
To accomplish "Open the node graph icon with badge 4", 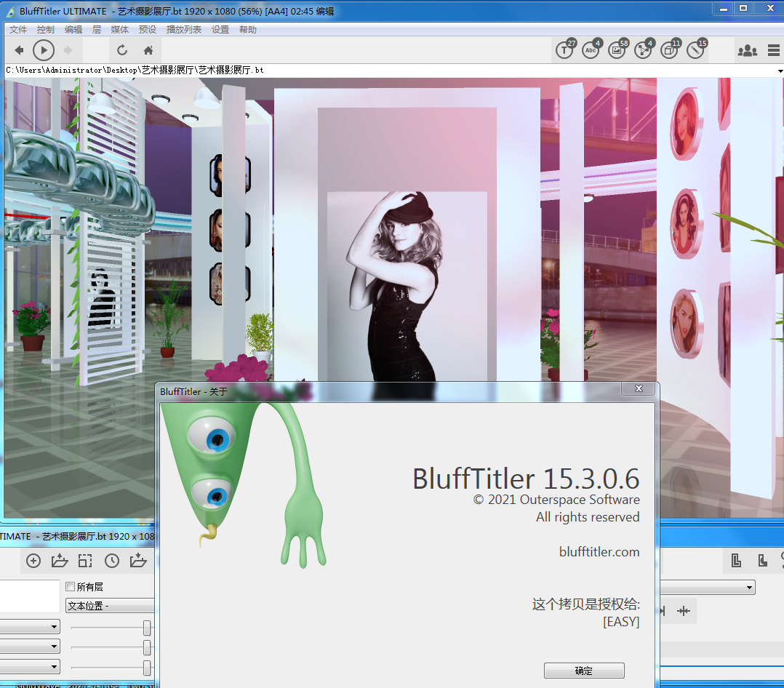I will 644,49.
